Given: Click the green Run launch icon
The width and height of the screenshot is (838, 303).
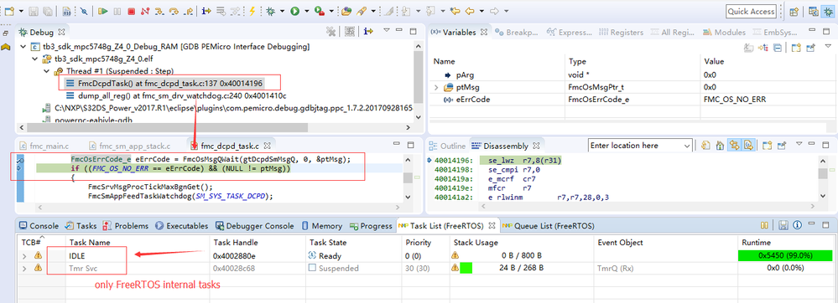Looking at the screenshot, I should click(x=294, y=11).
